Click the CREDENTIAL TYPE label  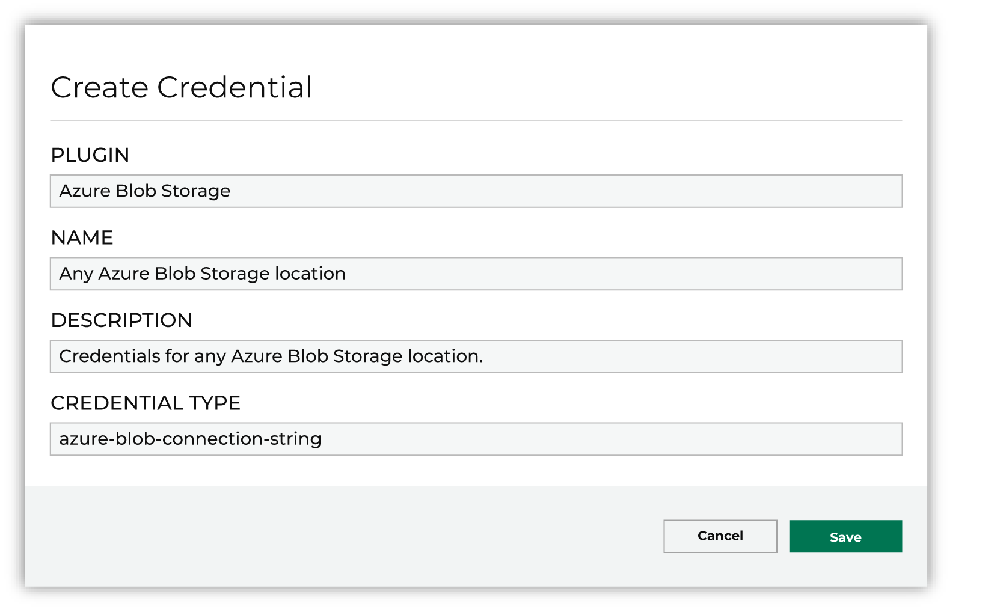pyautogui.click(x=146, y=403)
